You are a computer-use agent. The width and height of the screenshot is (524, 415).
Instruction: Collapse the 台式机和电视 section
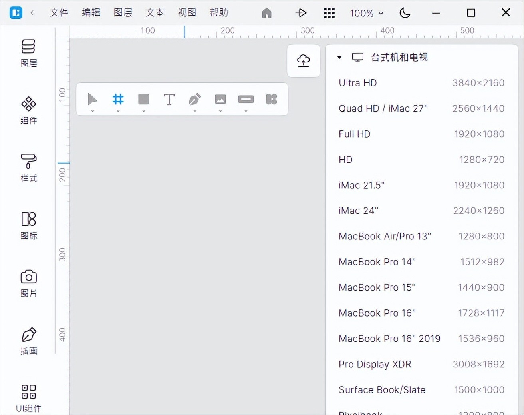click(339, 57)
